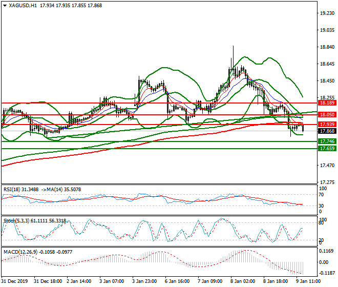This screenshot has height=287, width=338.
Task: Select the 18.840 price scale value
Action: (x=327, y=47)
